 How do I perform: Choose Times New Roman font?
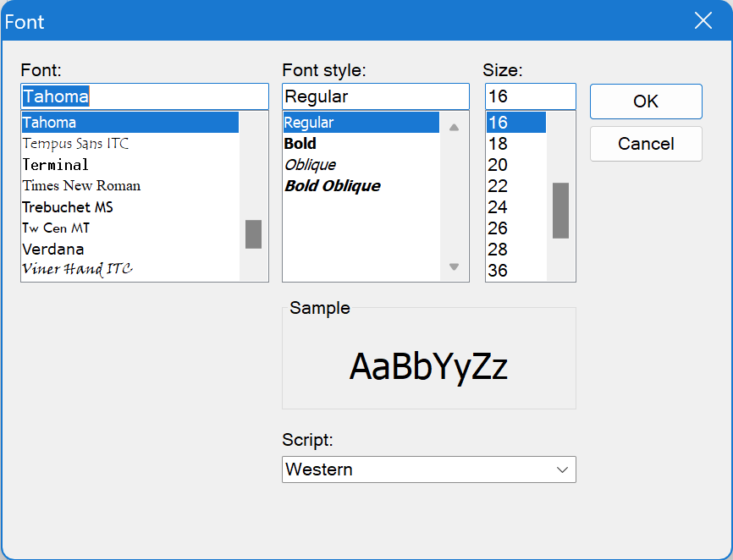pos(81,185)
